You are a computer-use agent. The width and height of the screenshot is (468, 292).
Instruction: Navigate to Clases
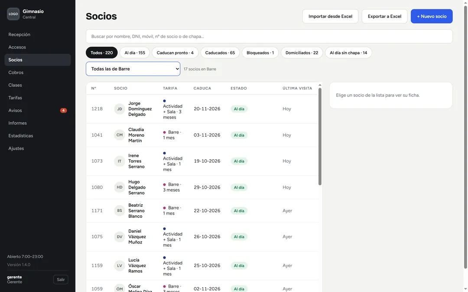pos(38,85)
